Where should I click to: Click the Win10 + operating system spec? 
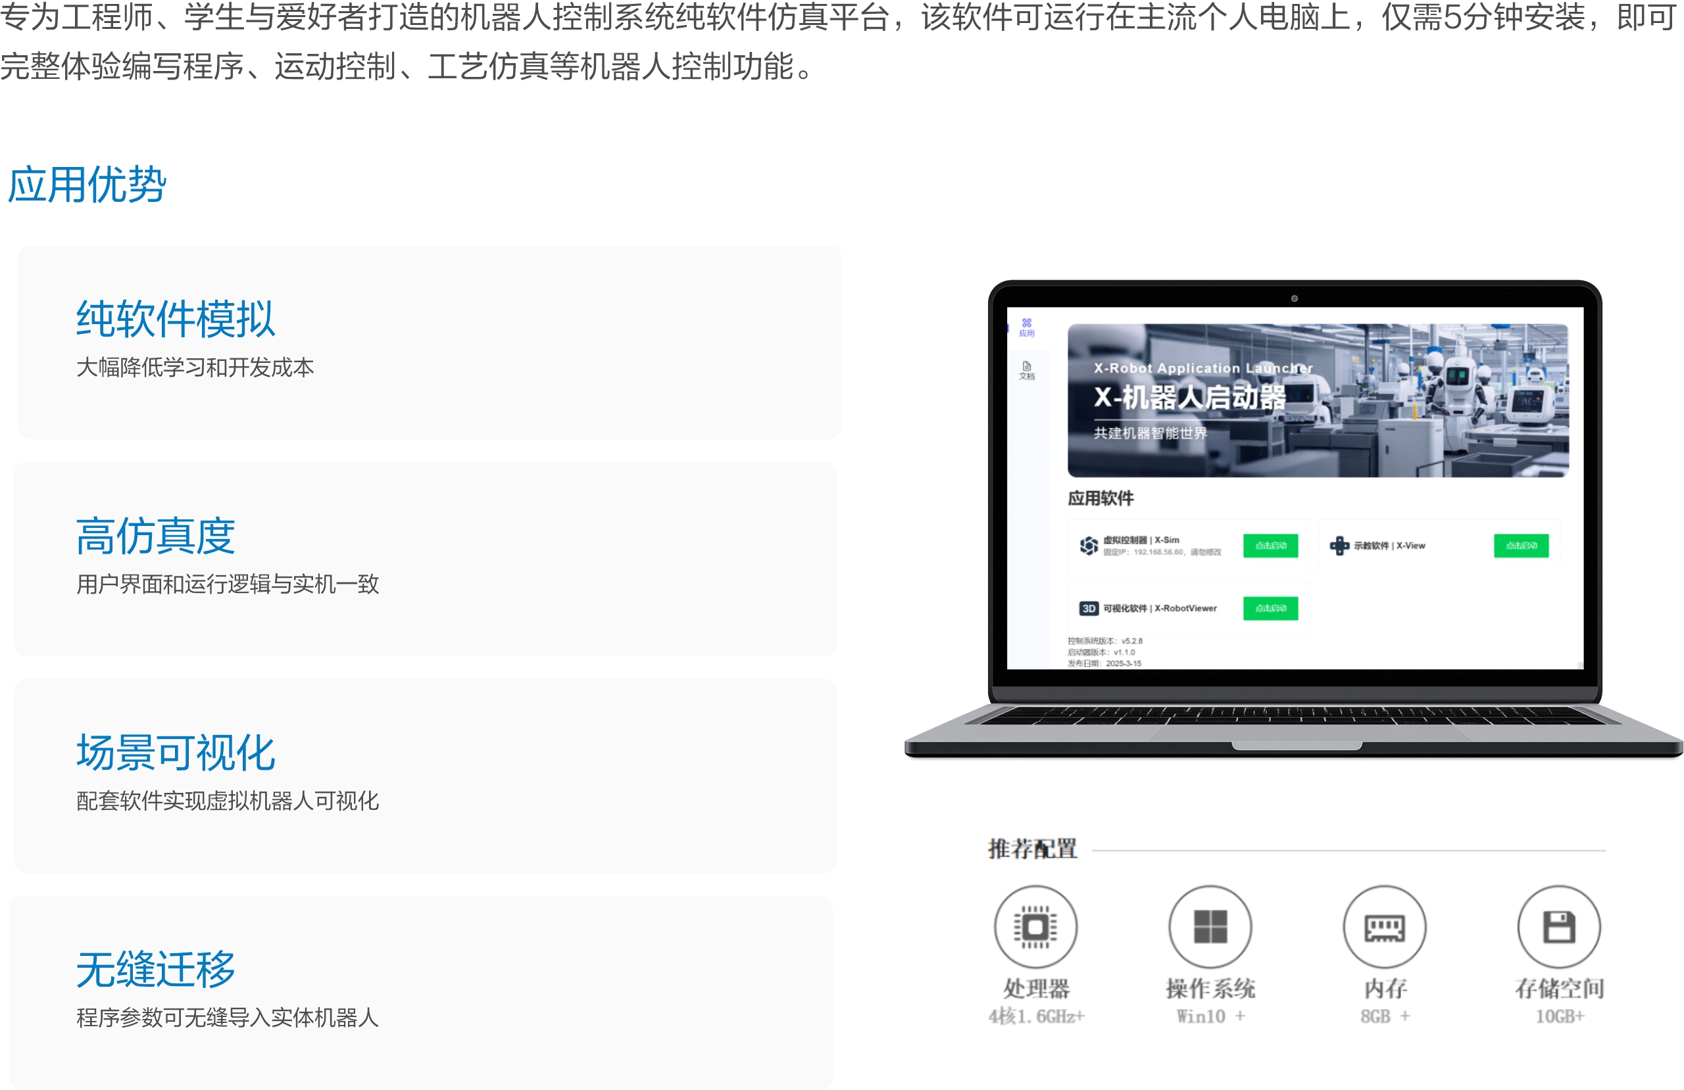tap(1210, 1016)
